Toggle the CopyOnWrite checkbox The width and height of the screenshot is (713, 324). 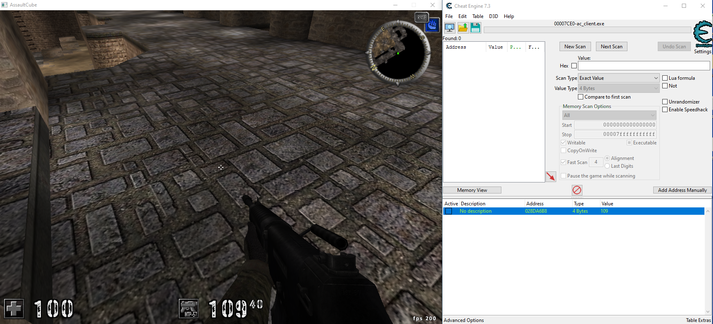(x=564, y=151)
